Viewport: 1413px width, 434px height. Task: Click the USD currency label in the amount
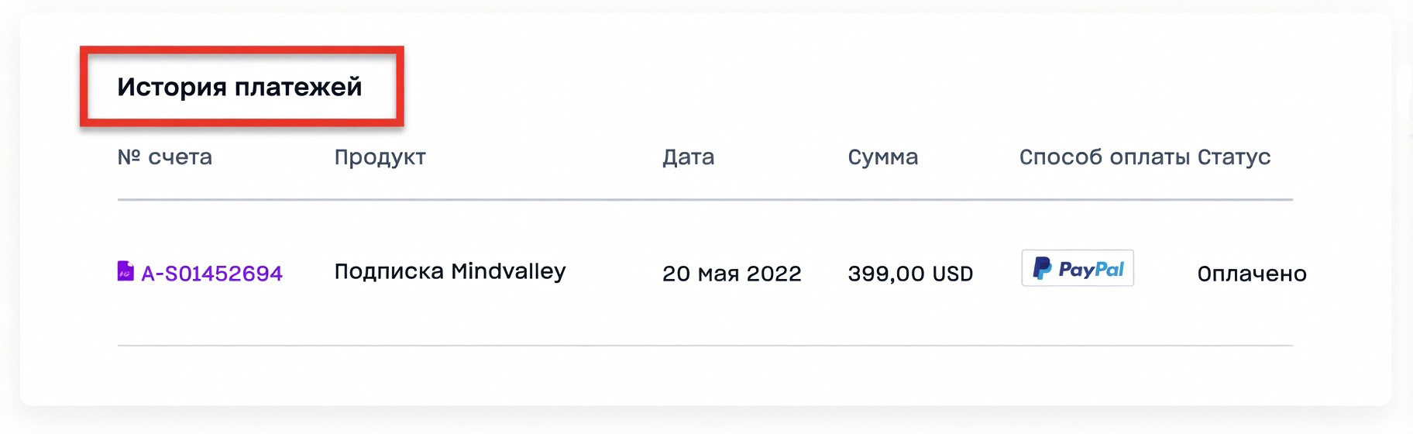(x=952, y=274)
